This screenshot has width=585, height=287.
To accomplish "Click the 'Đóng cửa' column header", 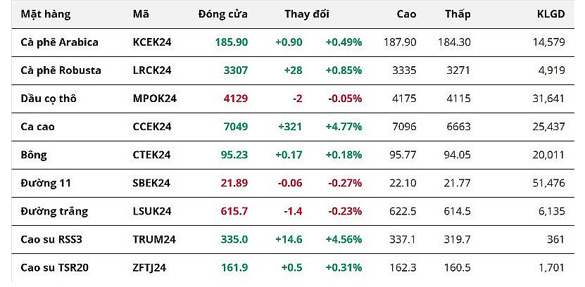I will click(222, 14).
